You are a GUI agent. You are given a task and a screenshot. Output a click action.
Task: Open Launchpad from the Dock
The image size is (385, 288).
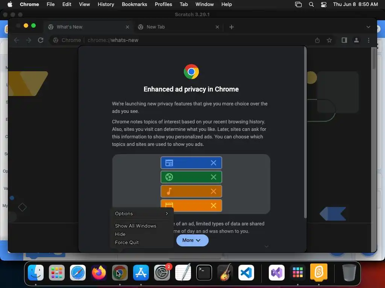point(57,272)
